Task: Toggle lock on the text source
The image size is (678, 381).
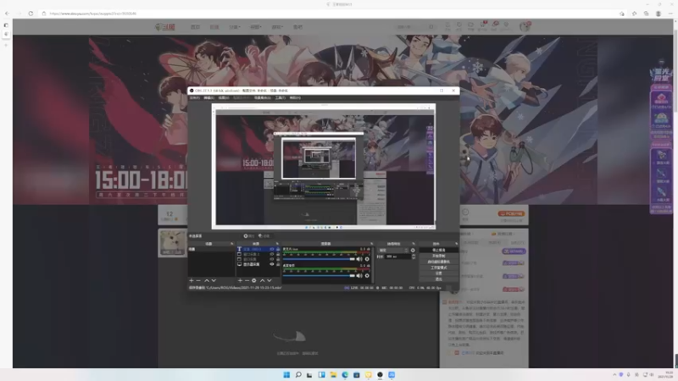Action: point(278,249)
